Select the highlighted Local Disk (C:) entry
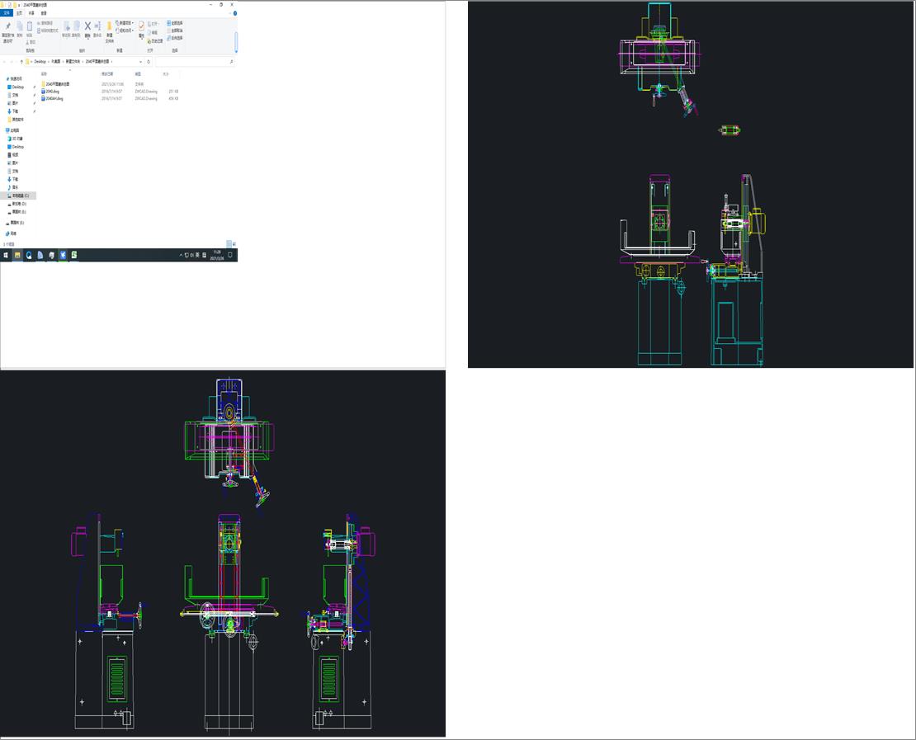 pos(17,196)
